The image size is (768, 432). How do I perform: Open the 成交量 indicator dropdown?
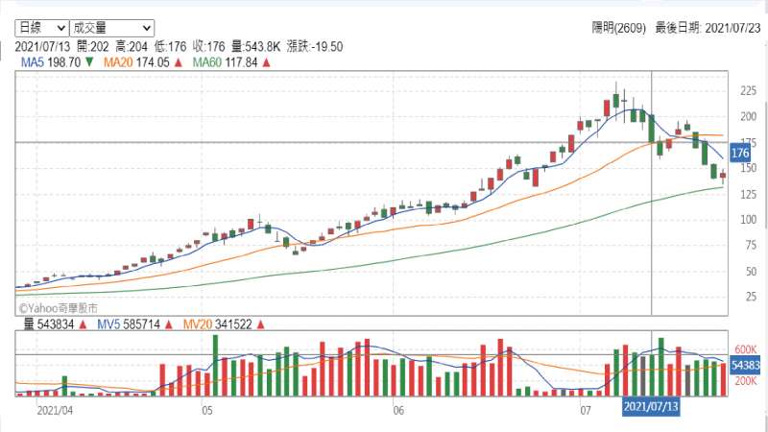pyautogui.click(x=112, y=28)
